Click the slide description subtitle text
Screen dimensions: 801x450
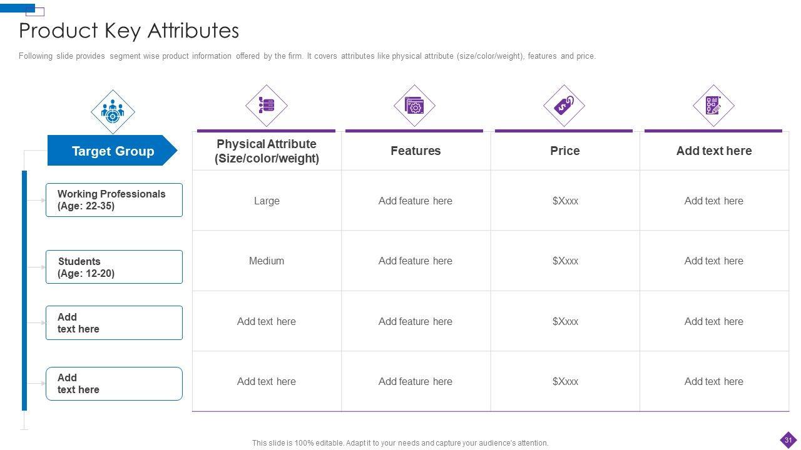(x=307, y=56)
